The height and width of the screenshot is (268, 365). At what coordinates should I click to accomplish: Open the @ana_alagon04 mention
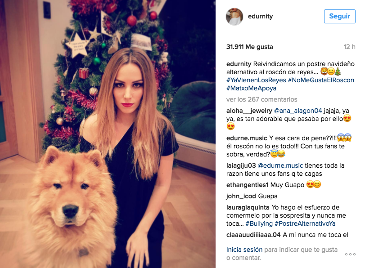tap(298, 111)
